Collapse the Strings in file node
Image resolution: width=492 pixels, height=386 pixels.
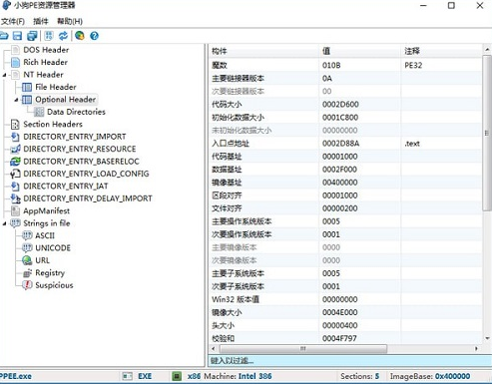pyautogui.click(x=5, y=223)
